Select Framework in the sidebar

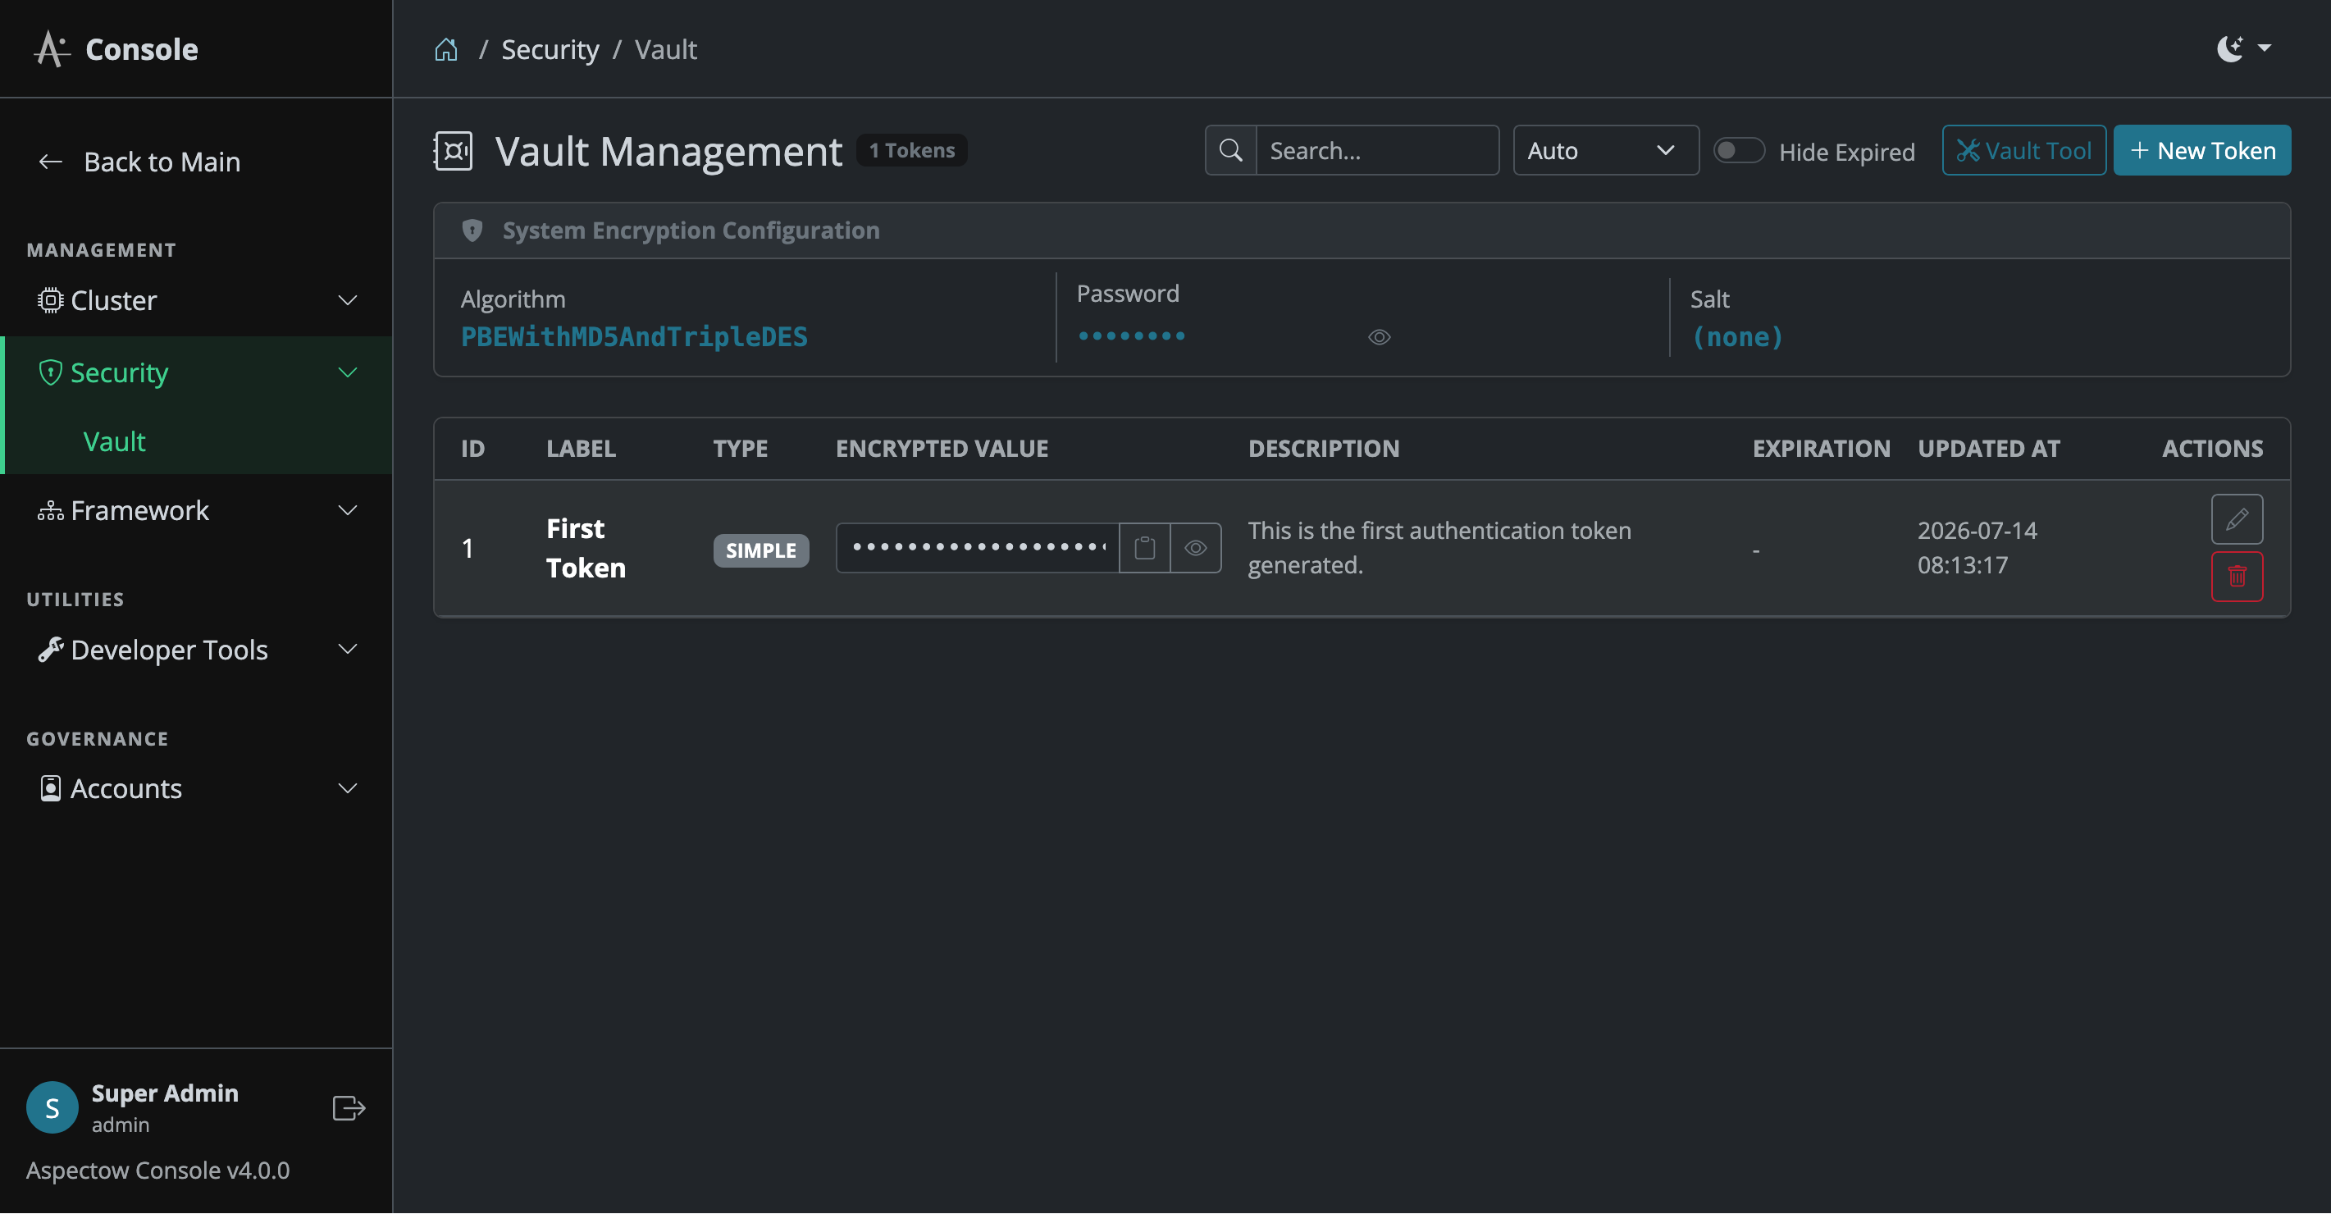coord(196,510)
